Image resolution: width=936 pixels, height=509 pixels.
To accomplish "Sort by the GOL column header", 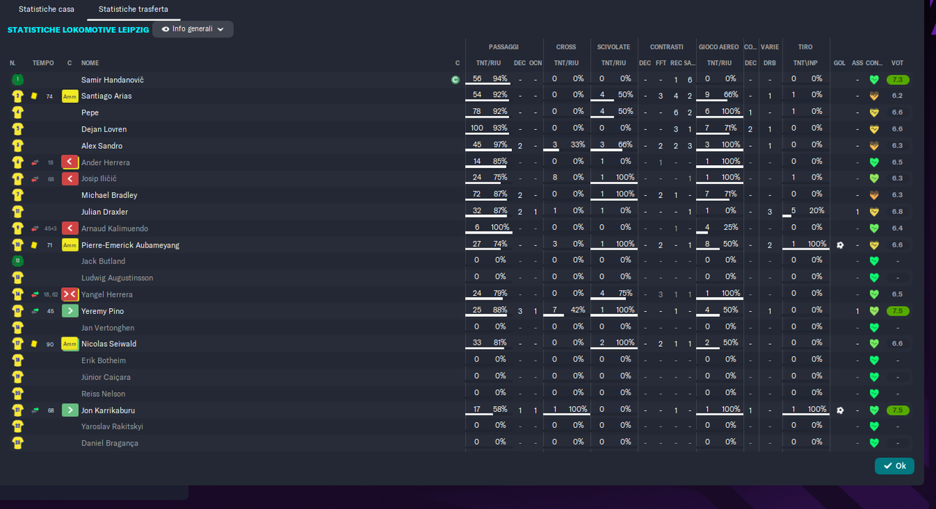I will pos(839,63).
